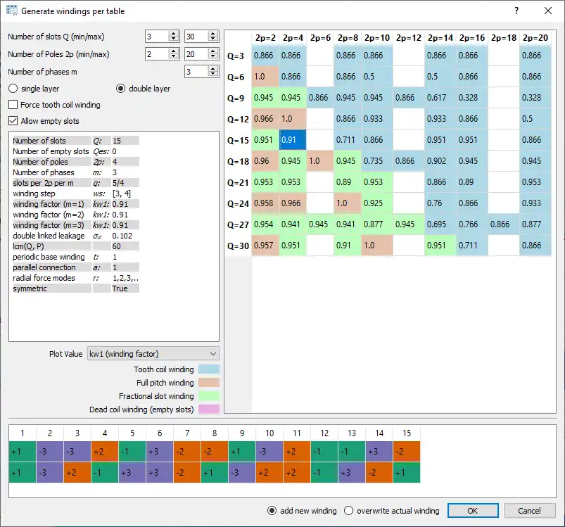Click top layer +2 cell in slot 4
The image size is (565, 527).
105,451
